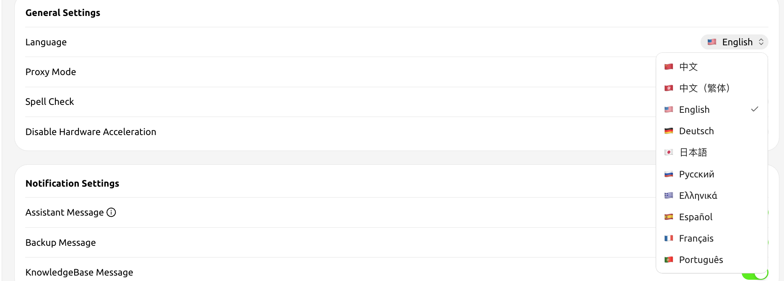Pick Português in the language menu
Image resolution: width=784 pixels, height=281 pixels.
(701, 260)
